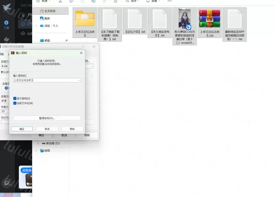This screenshot has height=197, width=274.
Task: Expand the 泽铭 - 个人 OneDrive node
Action: 36,26
